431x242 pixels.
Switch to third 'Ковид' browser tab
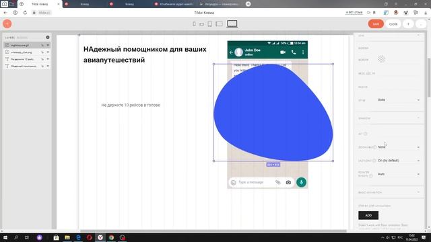(129, 4)
